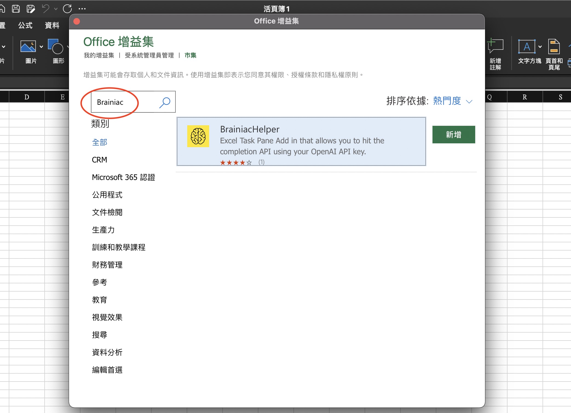Click the Home icon in title bar
The image size is (571, 413).
2,9
